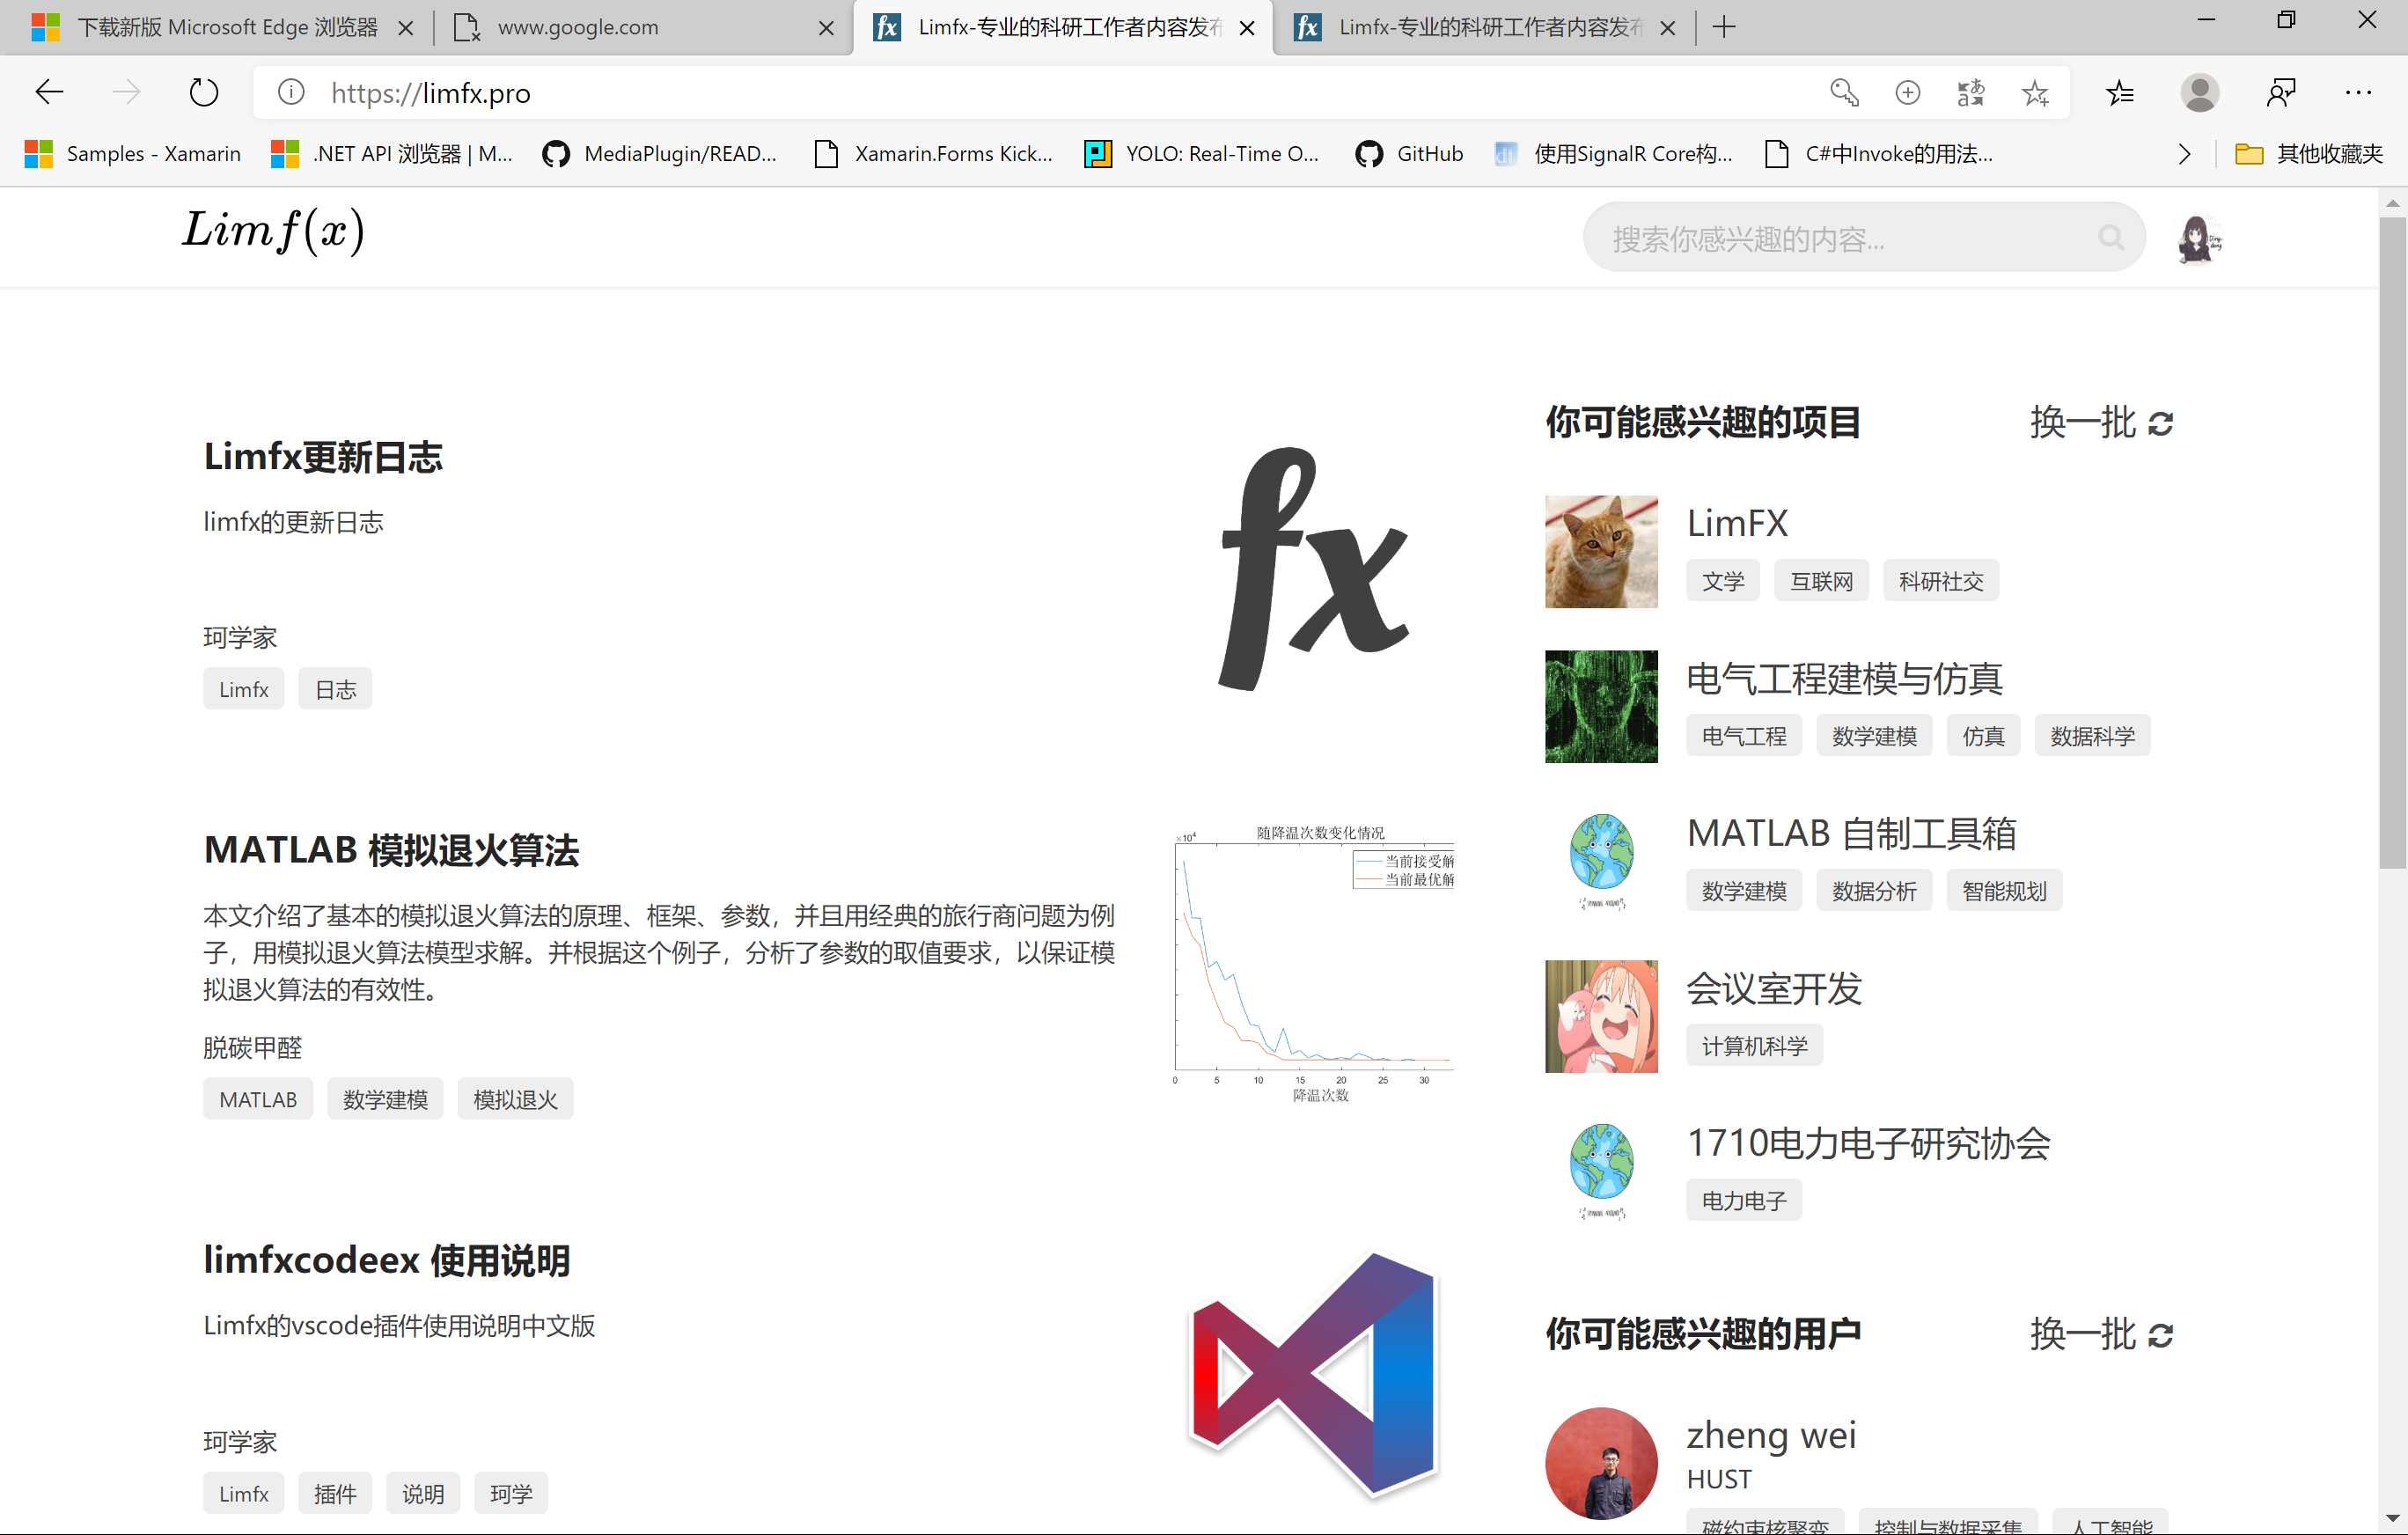Click the search magnifier in site search box

click(2110, 238)
